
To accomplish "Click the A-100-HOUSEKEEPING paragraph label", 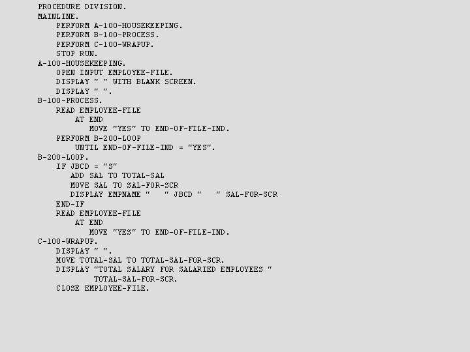I will (82, 63).
